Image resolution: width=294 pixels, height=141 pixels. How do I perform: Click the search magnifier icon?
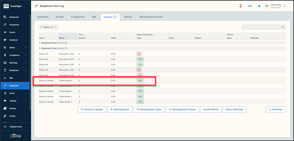click(283, 27)
